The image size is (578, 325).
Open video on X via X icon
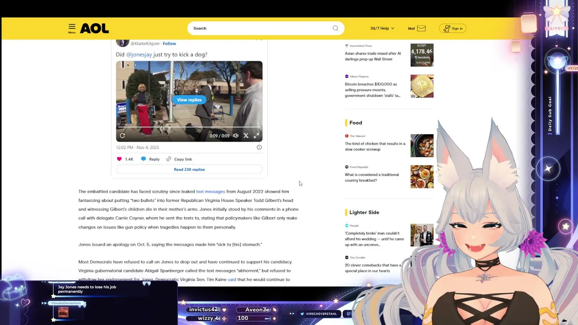pyautogui.click(x=246, y=135)
